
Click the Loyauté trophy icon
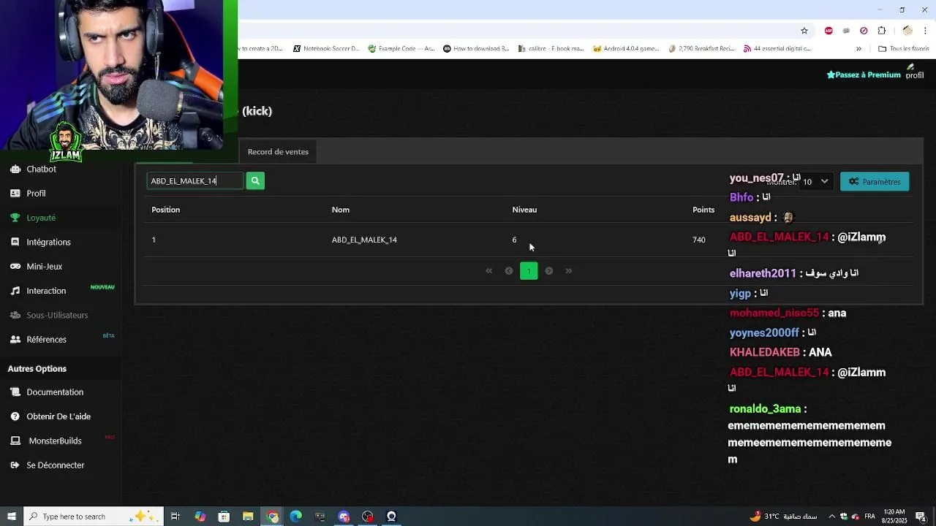[15, 218]
